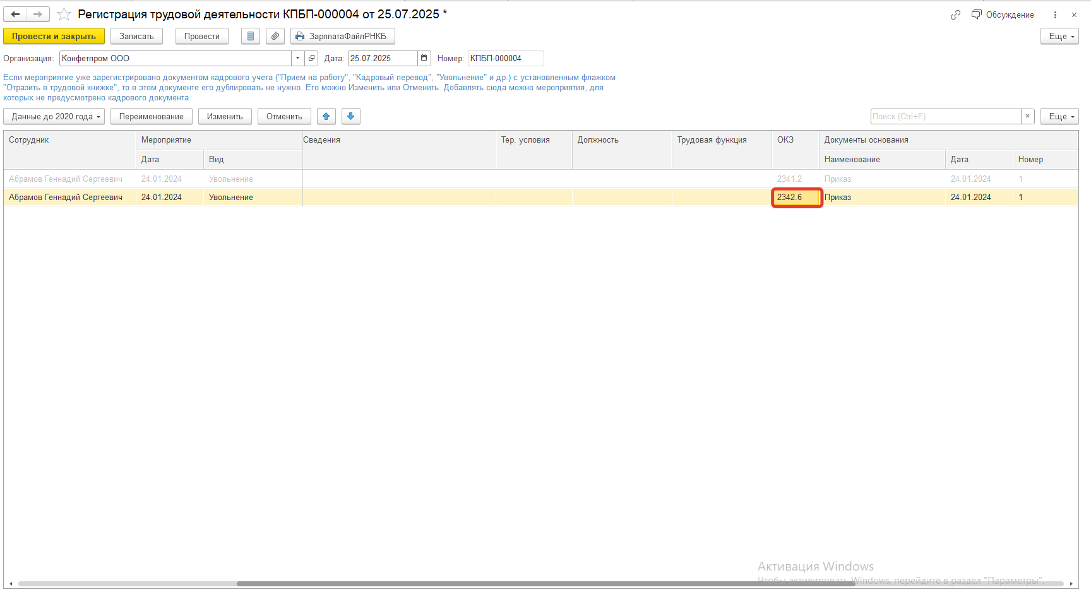Move row up with blue arrow
The height and width of the screenshot is (592, 1091).
coord(326,116)
